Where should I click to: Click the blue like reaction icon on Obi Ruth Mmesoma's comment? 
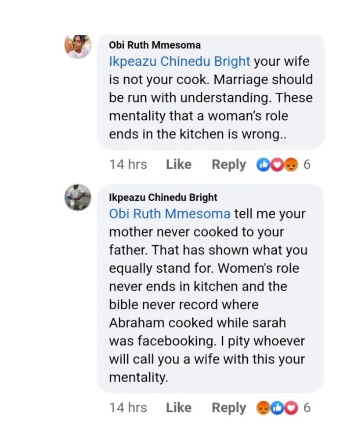pos(264,165)
